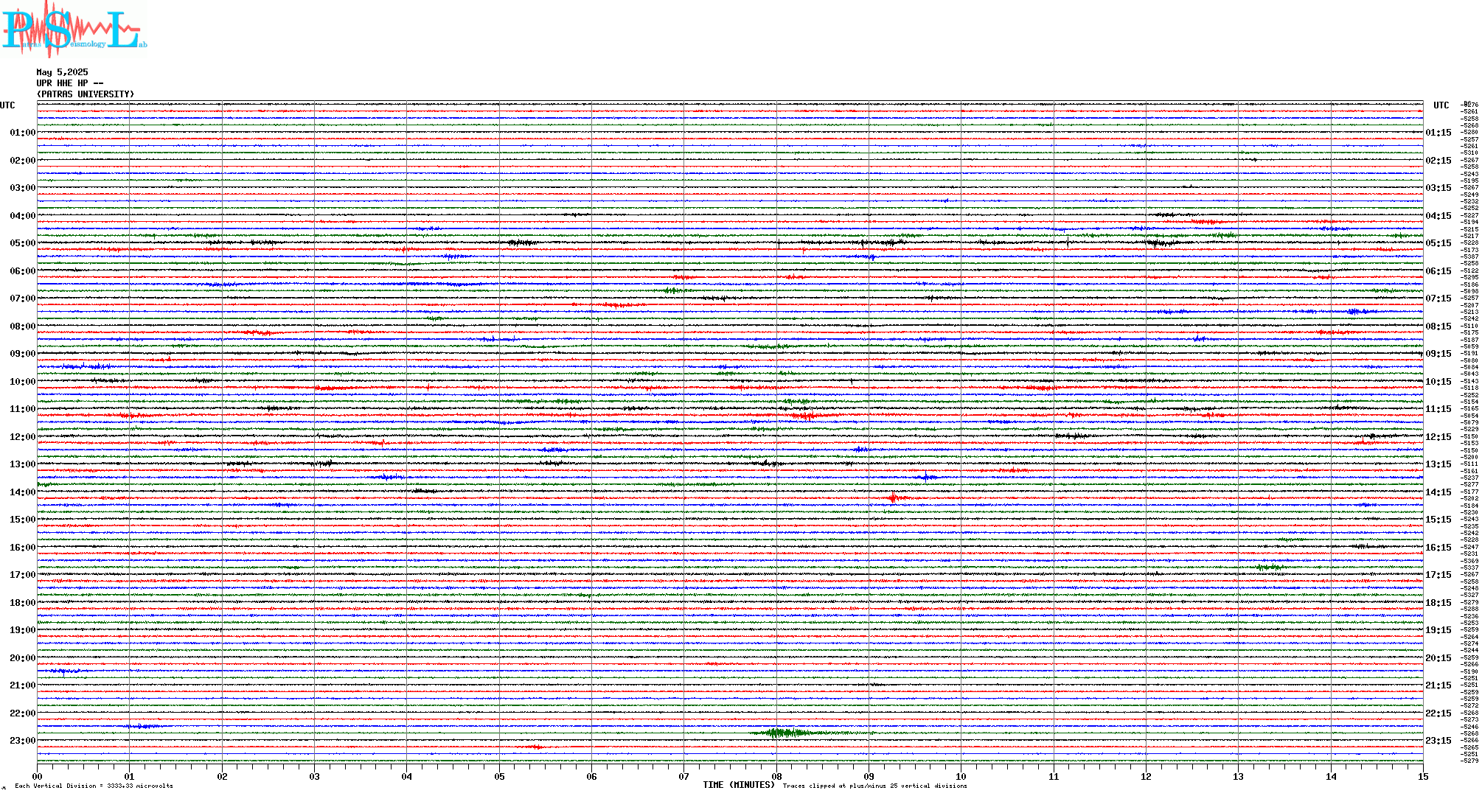Click the Traces clipped at plus/minus note
Viewport: 1482px width, 796px height.
click(x=875, y=786)
